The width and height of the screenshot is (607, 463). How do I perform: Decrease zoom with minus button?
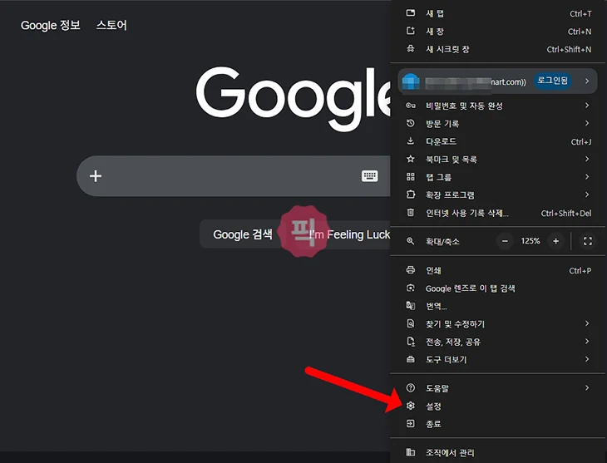coord(505,241)
